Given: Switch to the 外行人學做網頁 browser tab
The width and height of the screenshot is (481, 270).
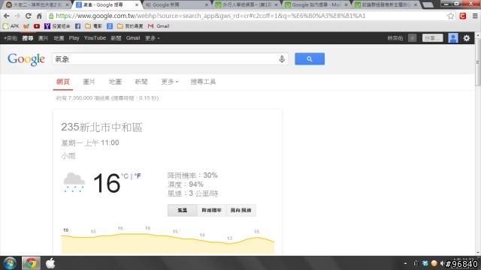Looking at the screenshot, I should coord(247,5).
